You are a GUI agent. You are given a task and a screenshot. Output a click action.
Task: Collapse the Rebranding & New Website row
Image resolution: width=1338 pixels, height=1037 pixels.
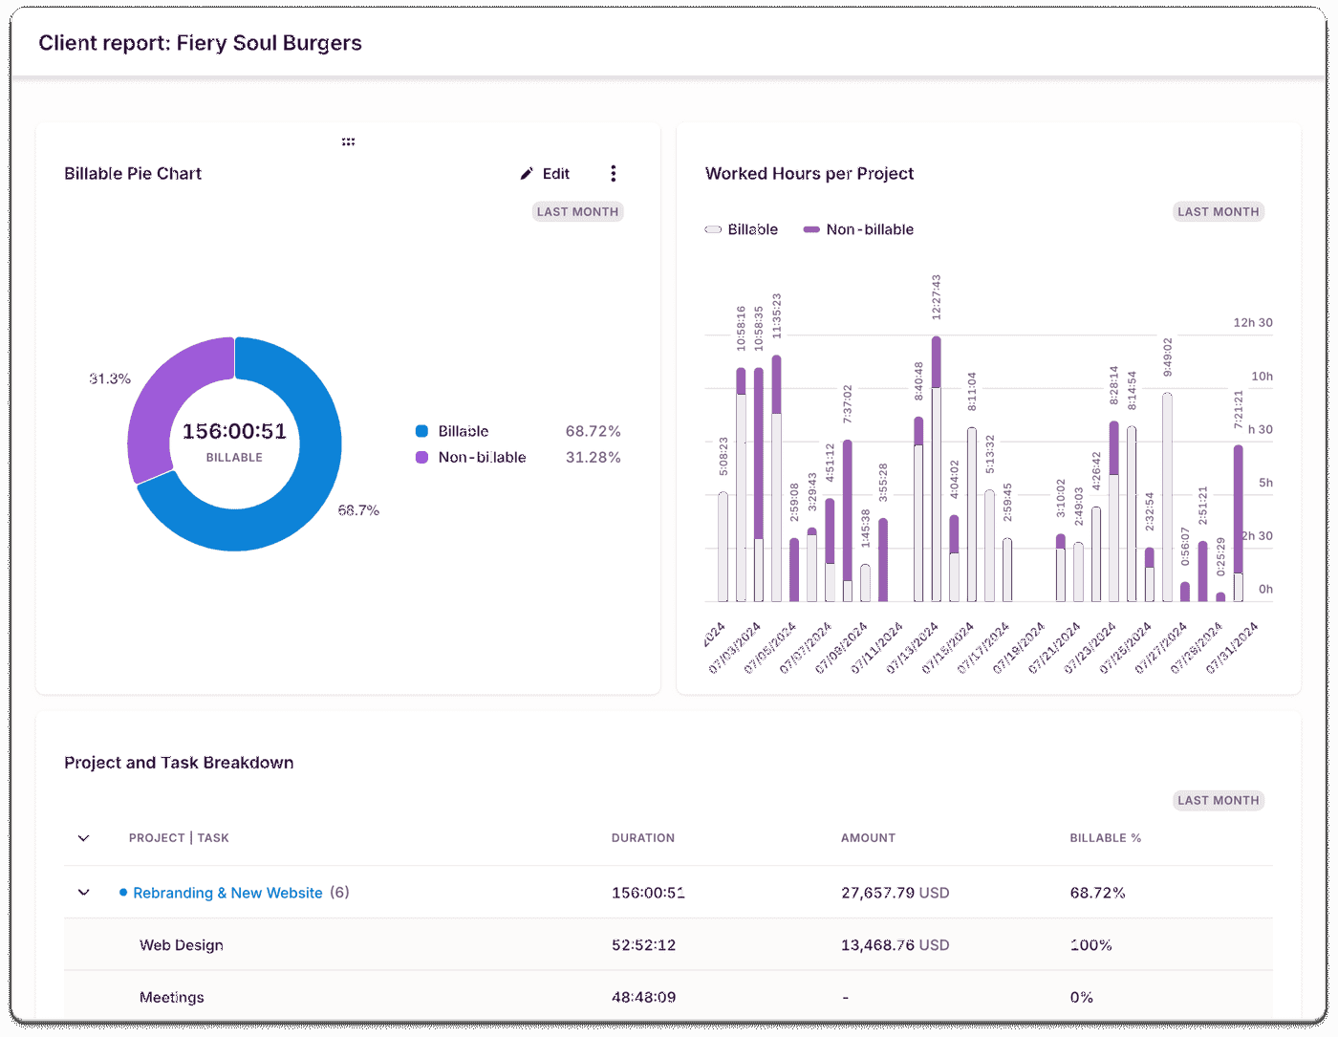(x=84, y=893)
